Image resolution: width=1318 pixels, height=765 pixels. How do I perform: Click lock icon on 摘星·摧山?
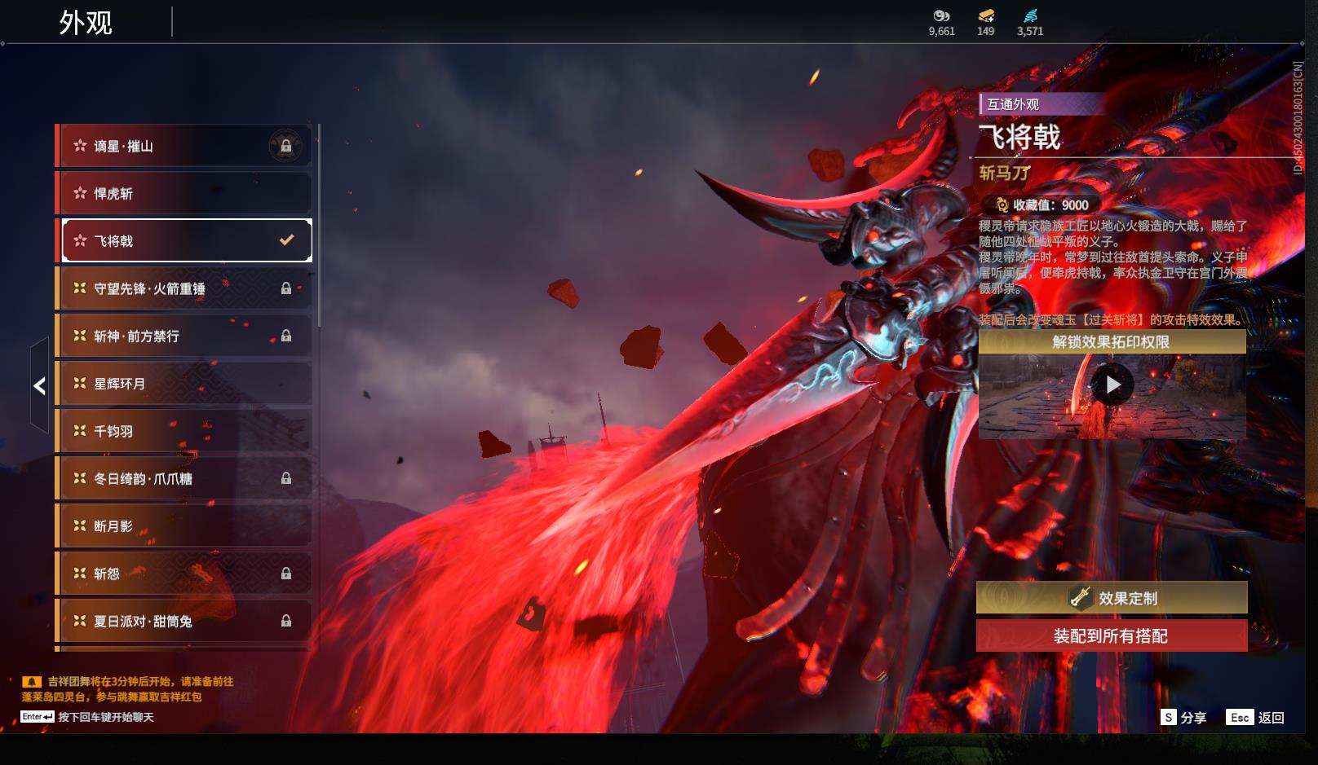pos(285,147)
